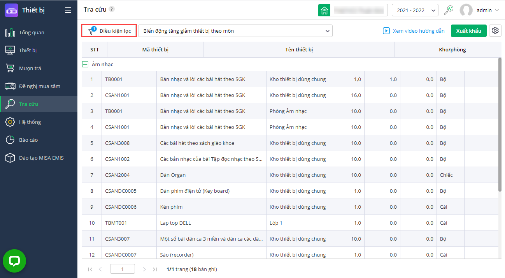Click the Đào tạo cube icon
505x278 pixels.
(10, 158)
